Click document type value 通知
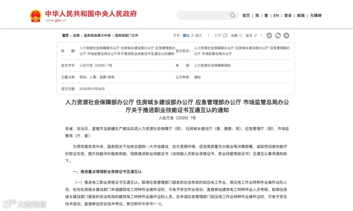 click(x=197, y=77)
